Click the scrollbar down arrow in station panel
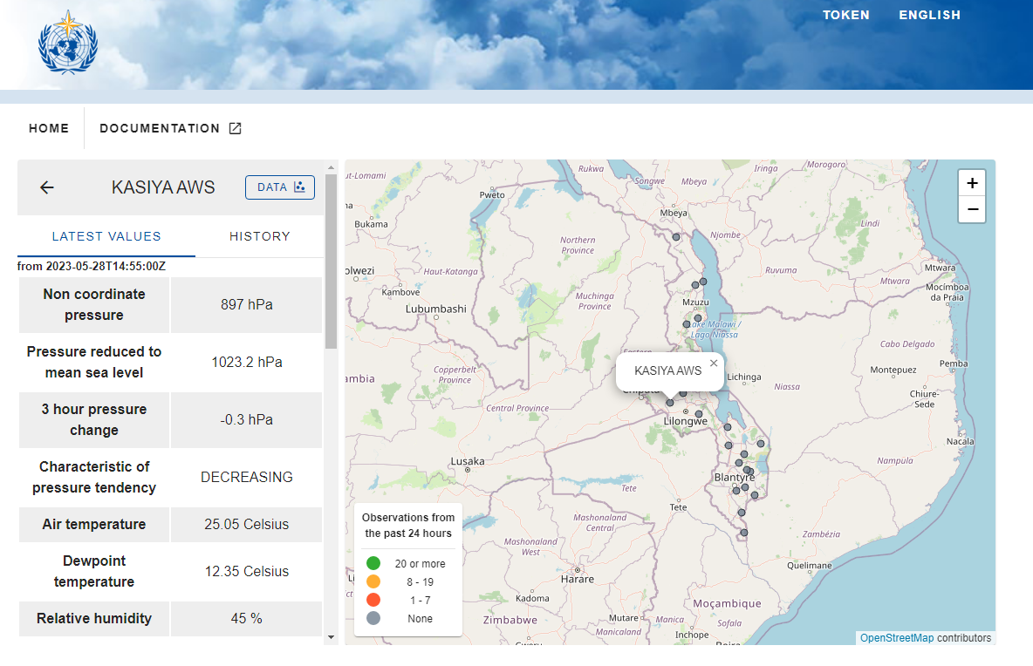Image resolution: width=1033 pixels, height=666 pixels. pyautogui.click(x=331, y=637)
